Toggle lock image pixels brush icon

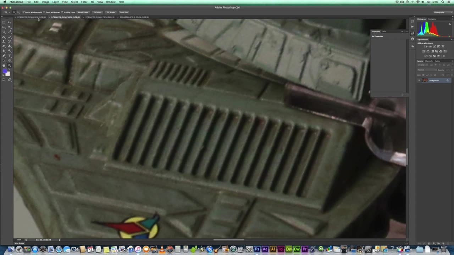[427, 75]
